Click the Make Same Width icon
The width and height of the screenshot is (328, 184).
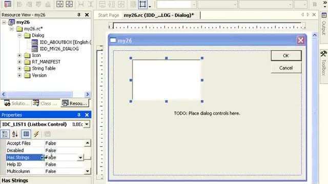click(102, 4)
